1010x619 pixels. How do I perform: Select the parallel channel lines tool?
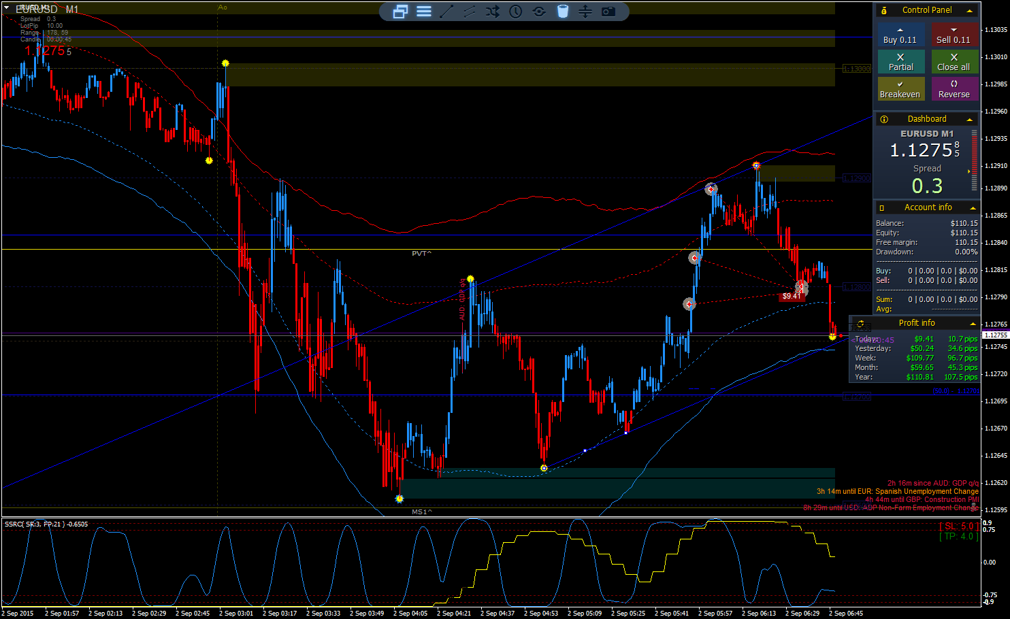click(x=470, y=12)
